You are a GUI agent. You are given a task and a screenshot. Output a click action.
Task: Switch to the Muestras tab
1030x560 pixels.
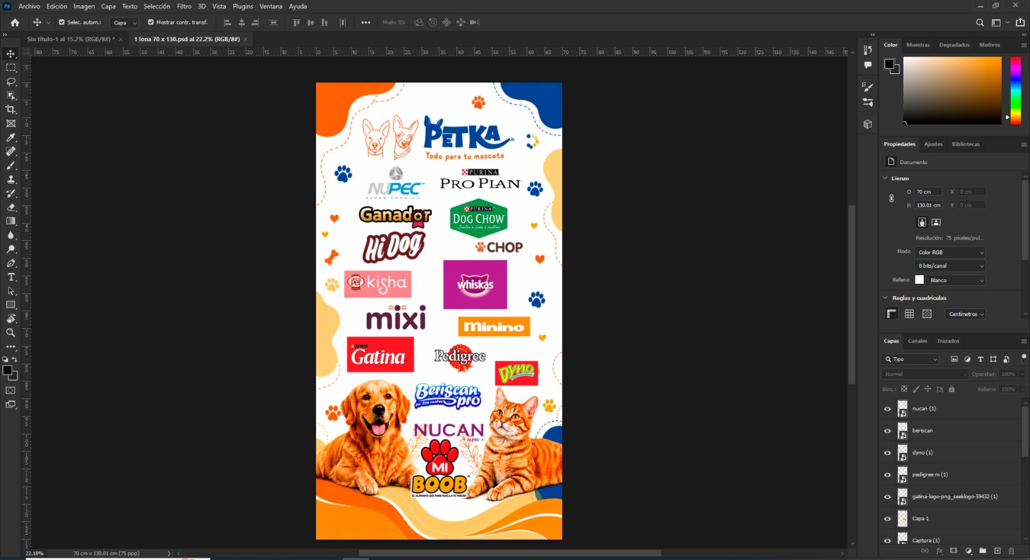[918, 45]
